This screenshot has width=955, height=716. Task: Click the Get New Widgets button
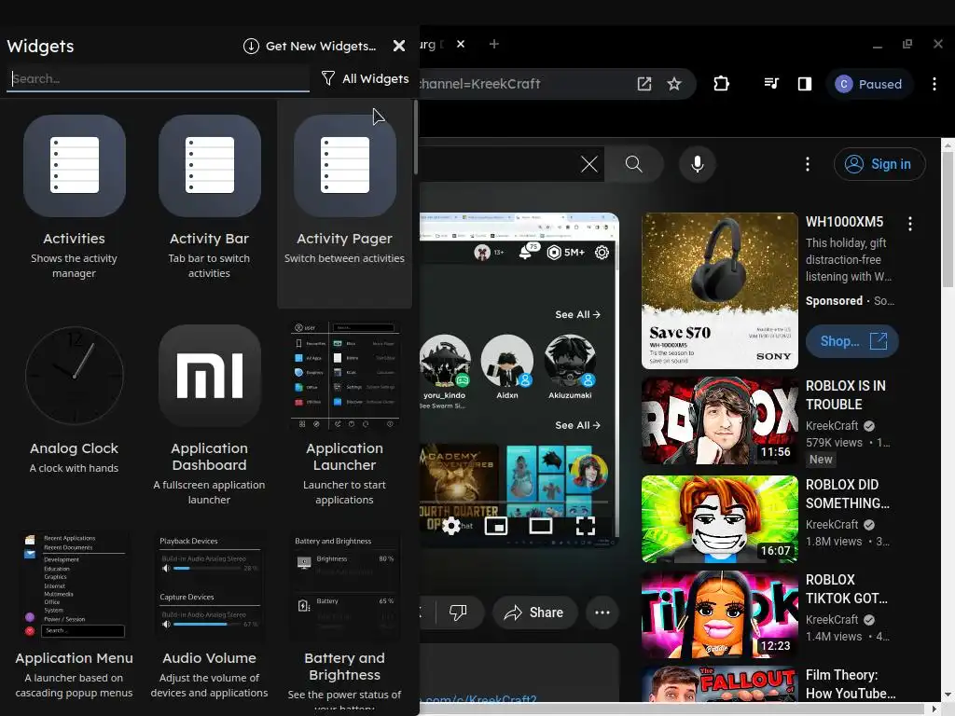click(x=310, y=47)
